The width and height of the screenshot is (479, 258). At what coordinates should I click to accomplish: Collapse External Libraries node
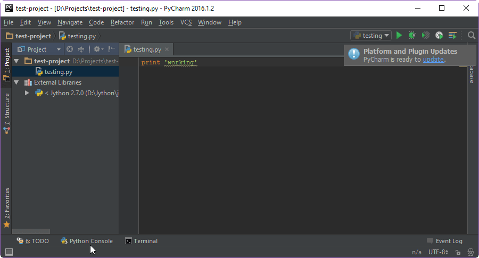(x=17, y=82)
